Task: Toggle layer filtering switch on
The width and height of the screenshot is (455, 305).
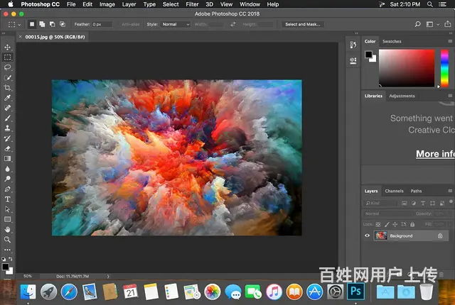Action: pos(451,201)
